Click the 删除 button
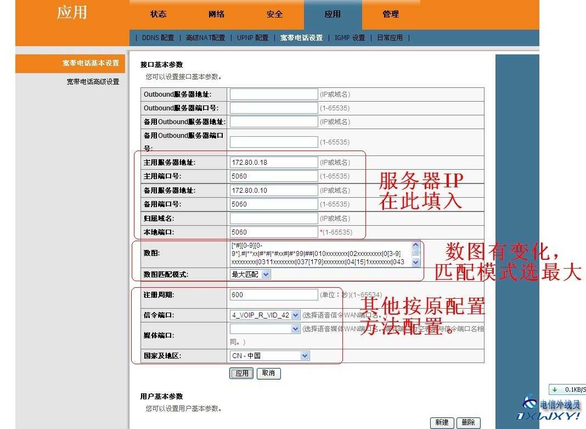 (468, 422)
